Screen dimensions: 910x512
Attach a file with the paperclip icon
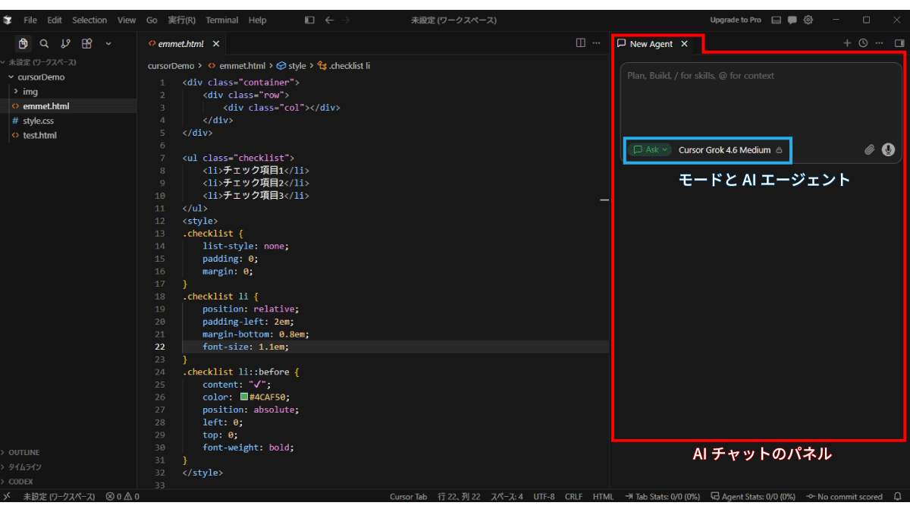click(x=870, y=149)
